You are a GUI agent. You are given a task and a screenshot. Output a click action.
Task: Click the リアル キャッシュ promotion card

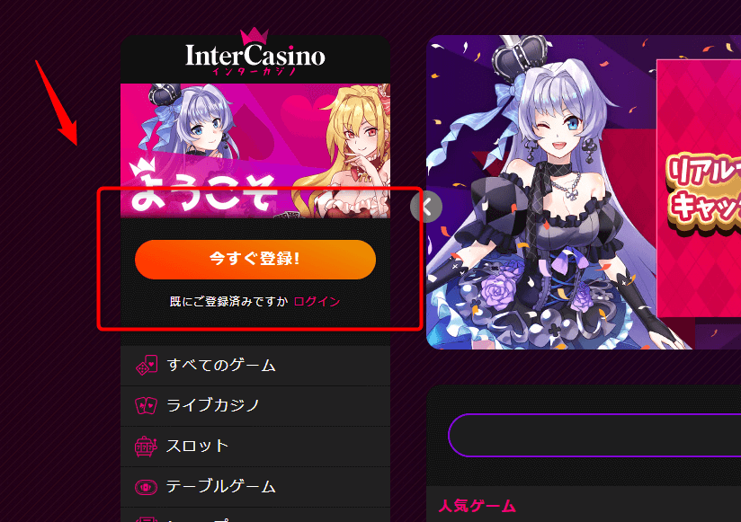[x=699, y=189]
